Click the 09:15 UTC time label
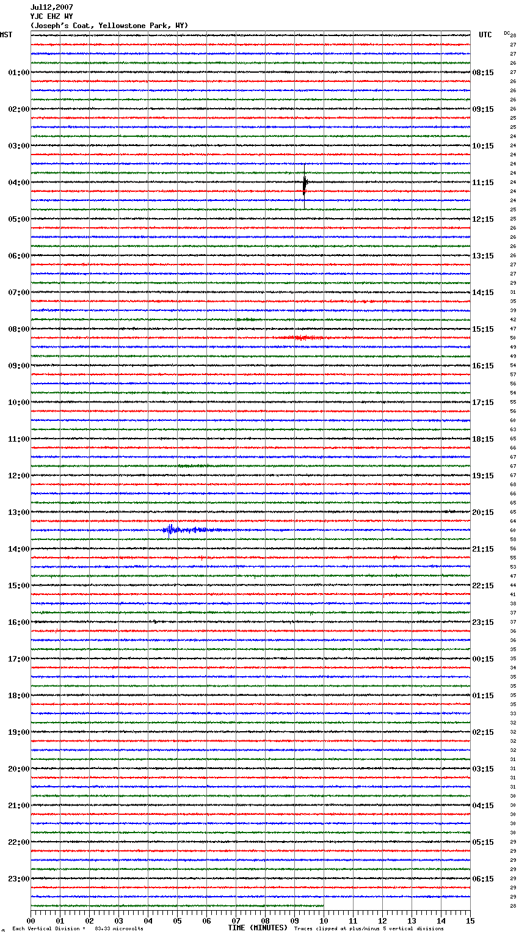The width and height of the screenshot is (519, 937). pyautogui.click(x=483, y=109)
